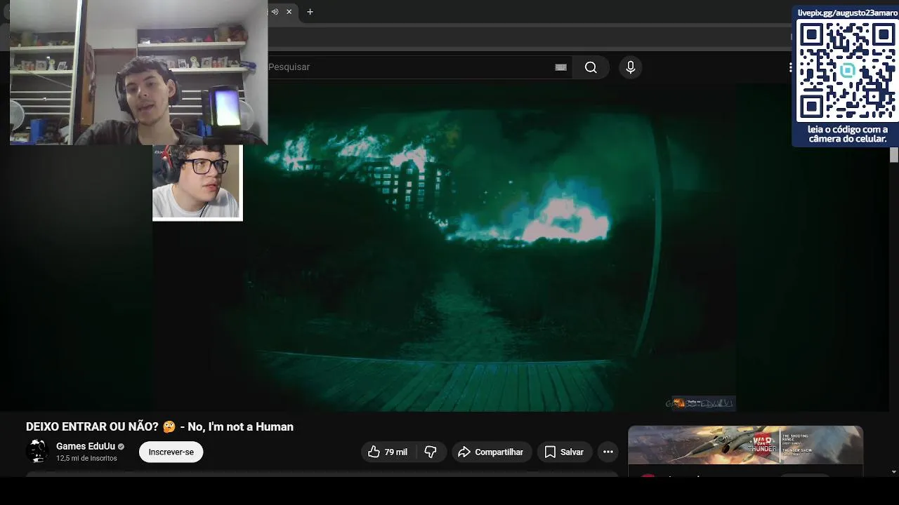Click the small face-cam inset with glasses
Screen dimensions: 899x505
point(197,182)
